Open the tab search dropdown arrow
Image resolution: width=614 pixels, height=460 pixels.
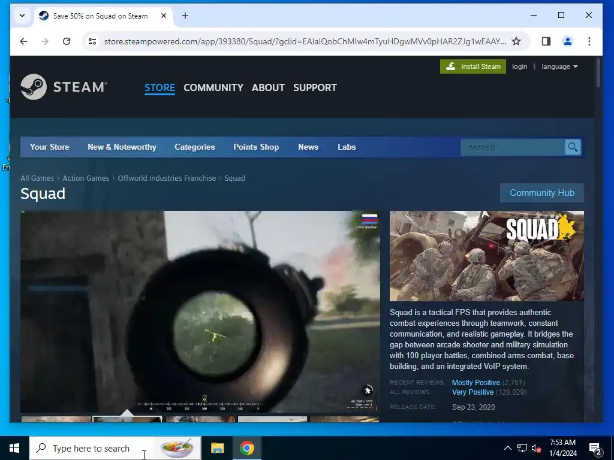click(x=22, y=16)
